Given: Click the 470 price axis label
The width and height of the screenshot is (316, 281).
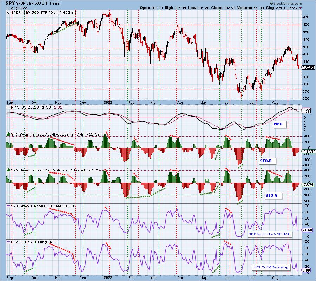Looking at the screenshot, I should 306,17.
